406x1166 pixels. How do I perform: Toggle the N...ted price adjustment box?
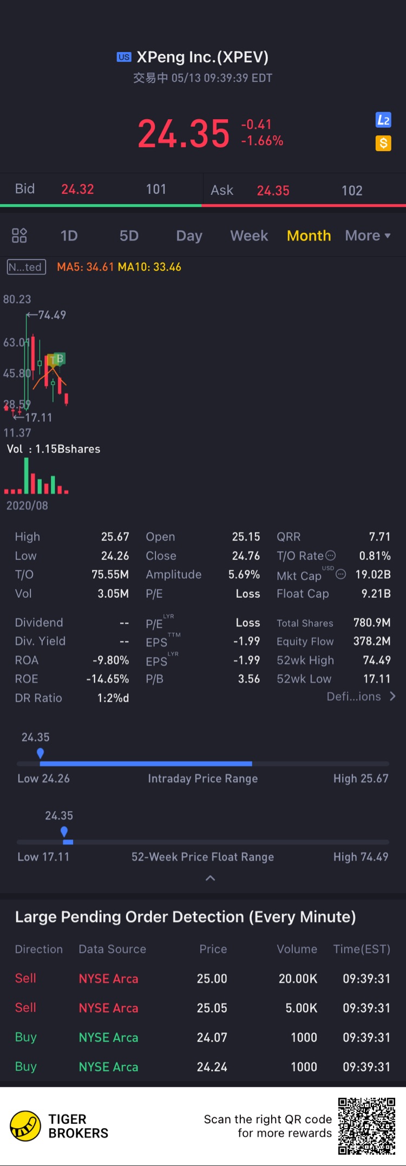click(x=26, y=267)
